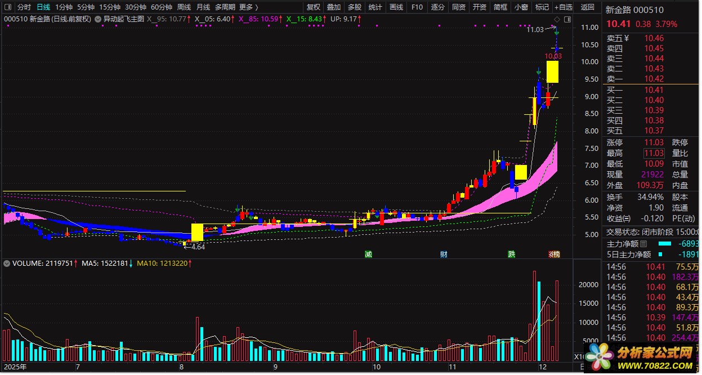Viewport: 702px width, 375px height.
Task: Click the 卖二 price 10.43
Action: 654,69
